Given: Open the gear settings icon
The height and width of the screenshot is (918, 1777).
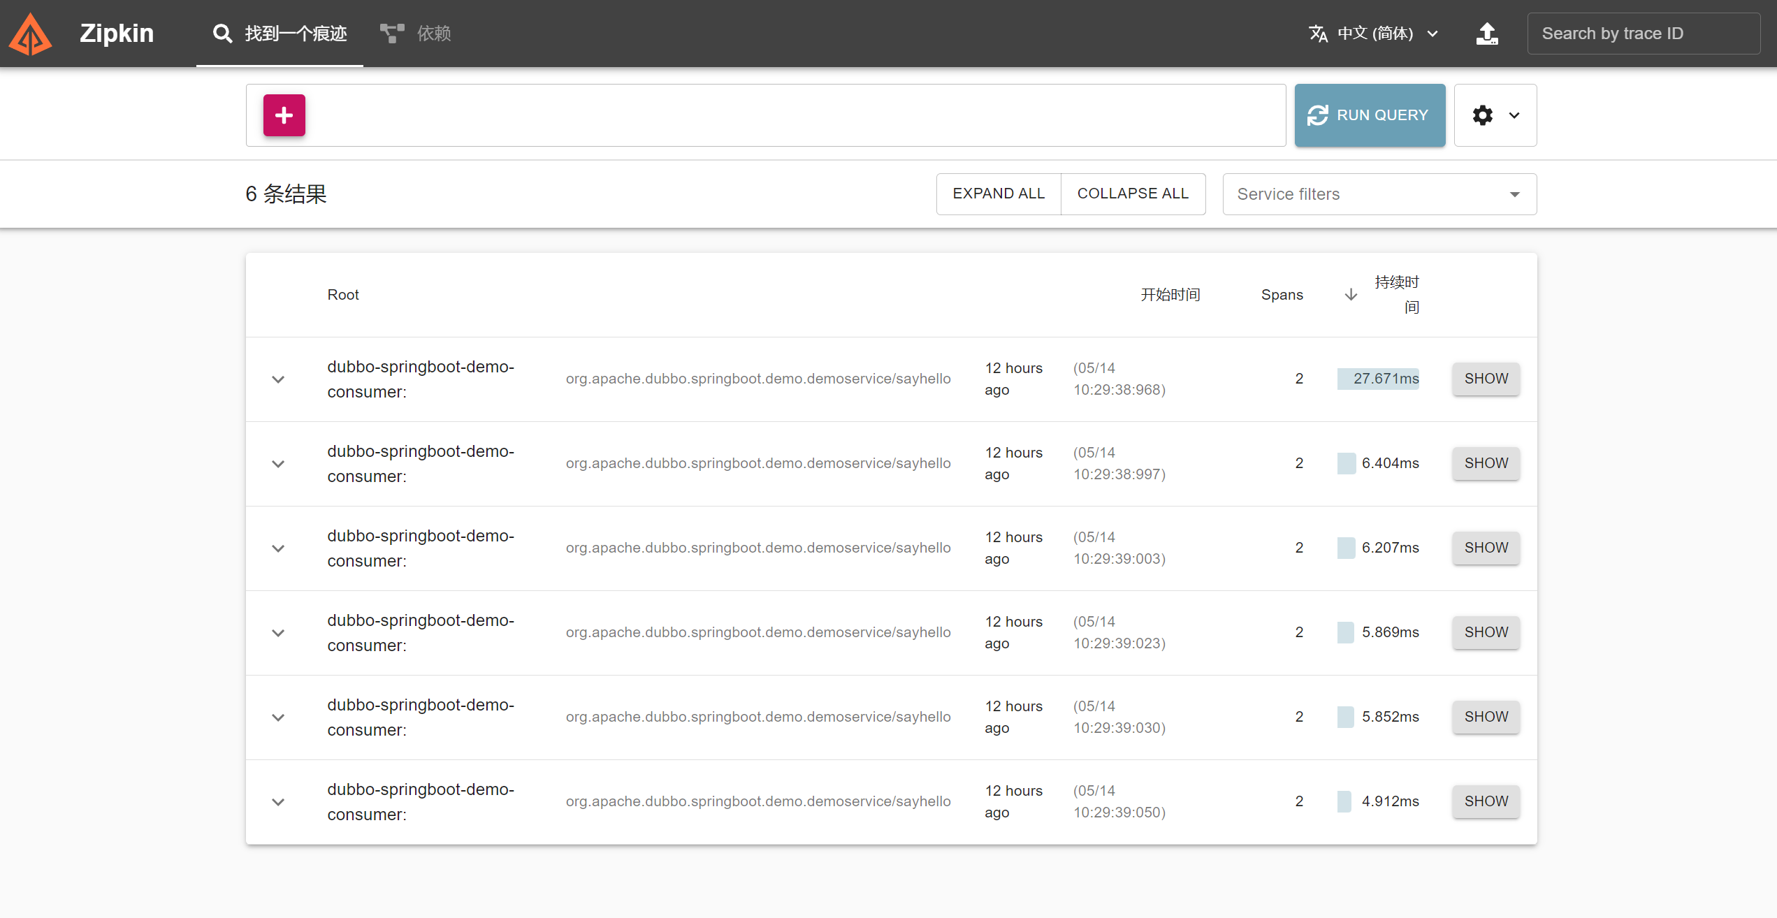Looking at the screenshot, I should [x=1483, y=115].
